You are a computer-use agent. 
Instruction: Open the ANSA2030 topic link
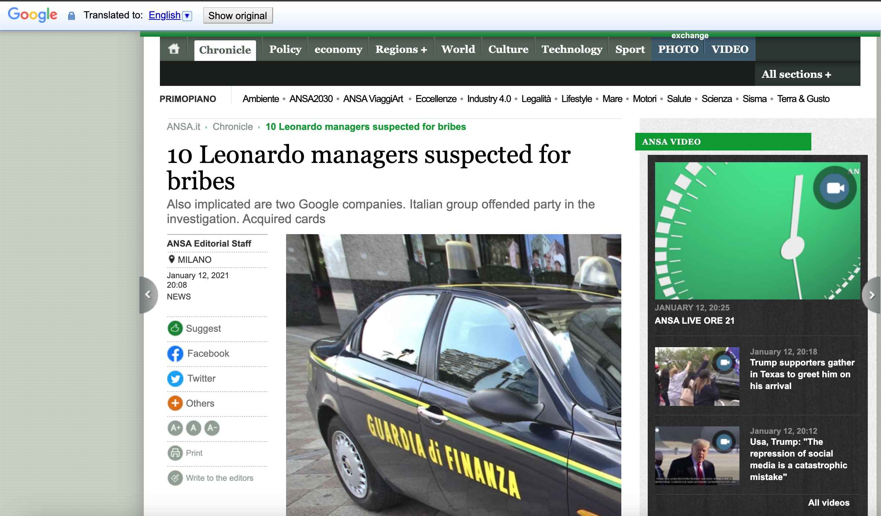pyautogui.click(x=311, y=99)
